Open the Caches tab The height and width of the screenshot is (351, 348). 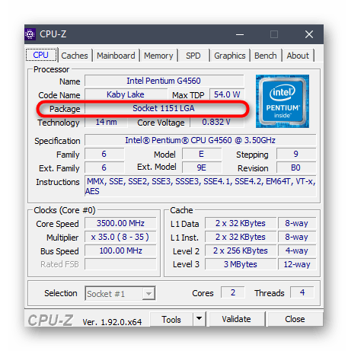(x=75, y=56)
